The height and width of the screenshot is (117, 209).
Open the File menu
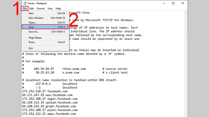25,9
